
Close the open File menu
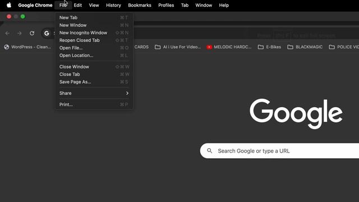(x=63, y=5)
